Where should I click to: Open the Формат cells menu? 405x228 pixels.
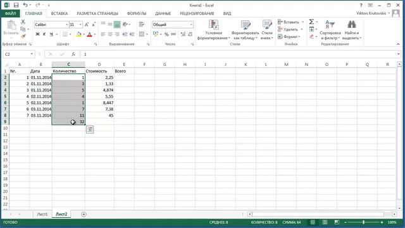pyautogui.click(x=289, y=37)
